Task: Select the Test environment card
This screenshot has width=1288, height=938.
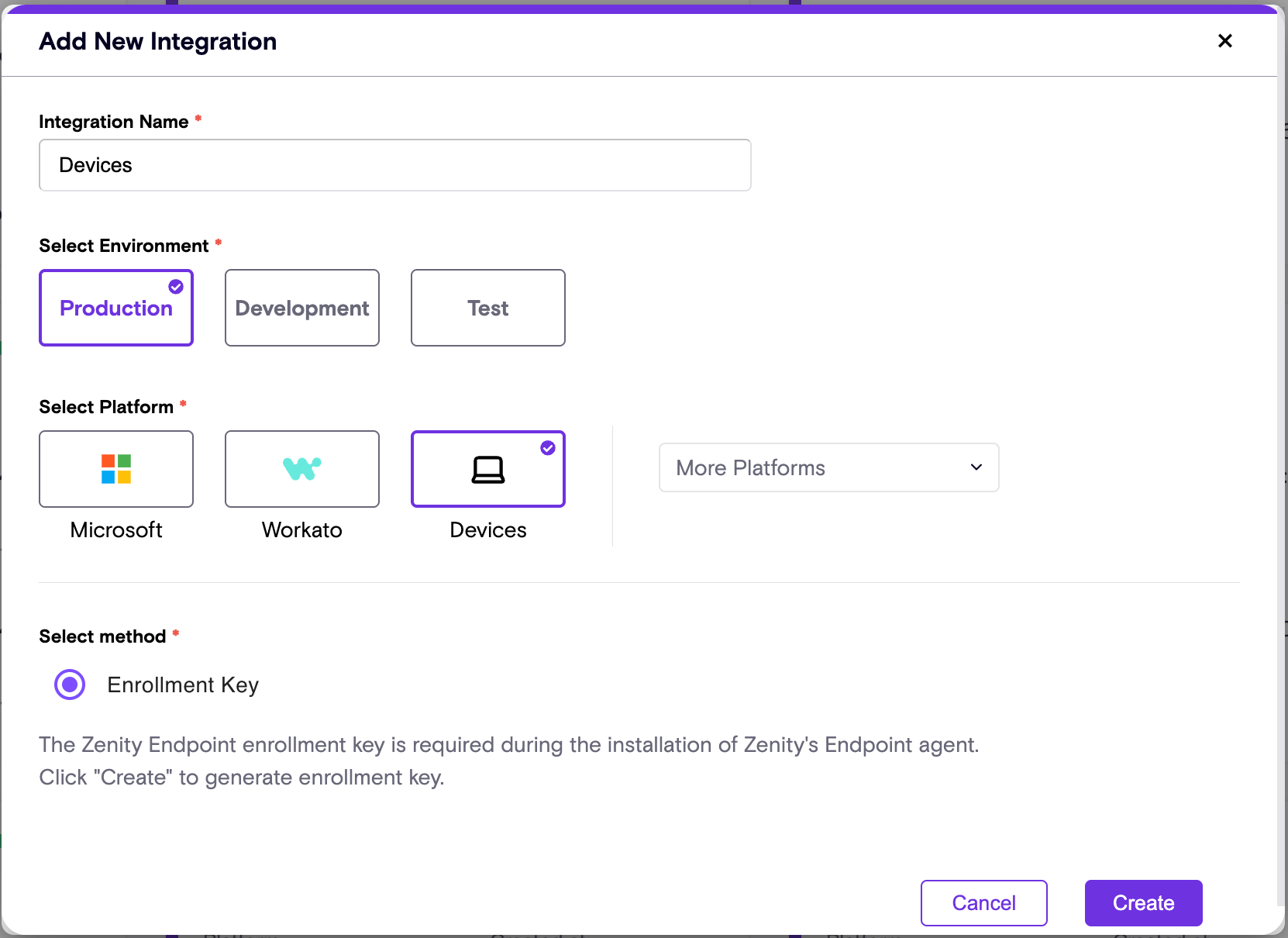Action: click(x=487, y=308)
